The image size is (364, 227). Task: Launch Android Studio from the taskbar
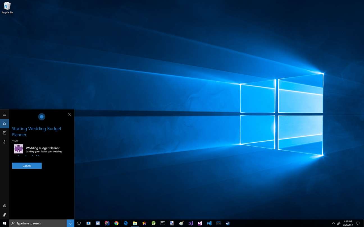pyautogui.click(x=153, y=223)
